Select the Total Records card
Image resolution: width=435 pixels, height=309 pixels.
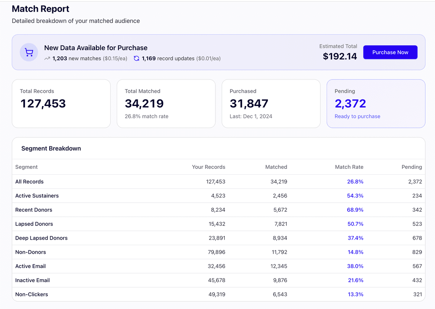click(x=61, y=103)
